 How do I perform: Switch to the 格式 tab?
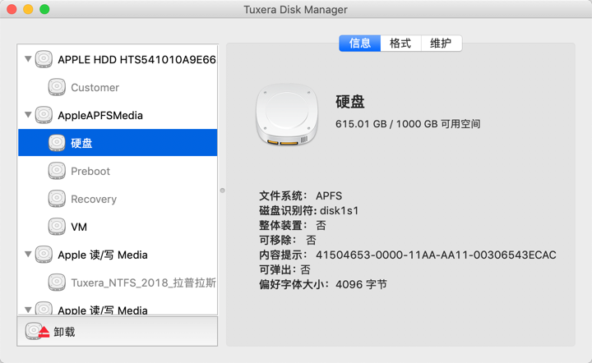400,43
